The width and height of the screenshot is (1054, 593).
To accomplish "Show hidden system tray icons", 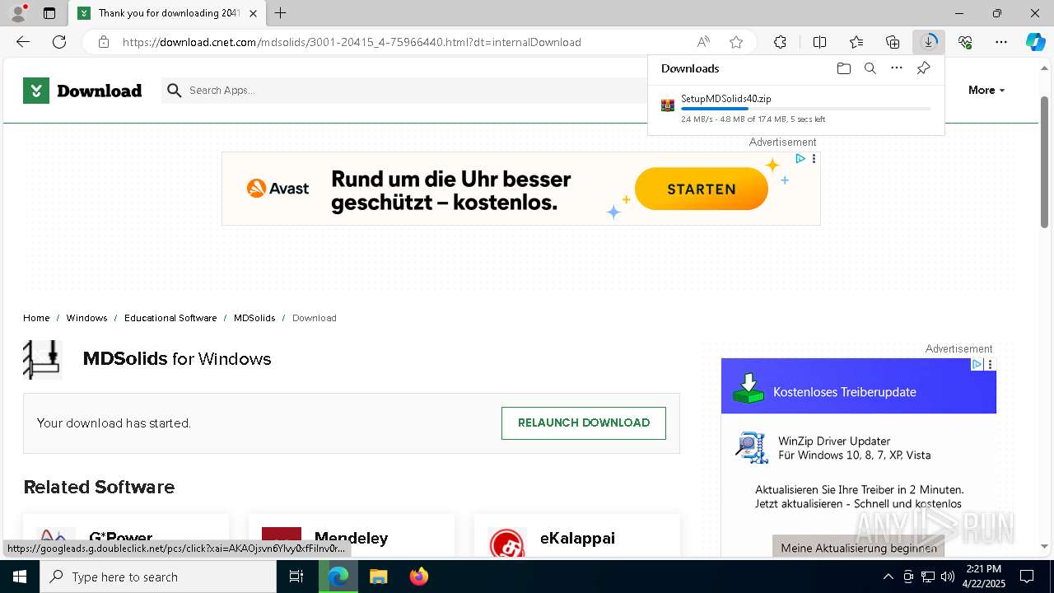I will [888, 577].
